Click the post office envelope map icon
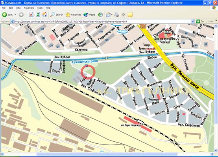Viewport: 218px width, 157px height. 168,32
